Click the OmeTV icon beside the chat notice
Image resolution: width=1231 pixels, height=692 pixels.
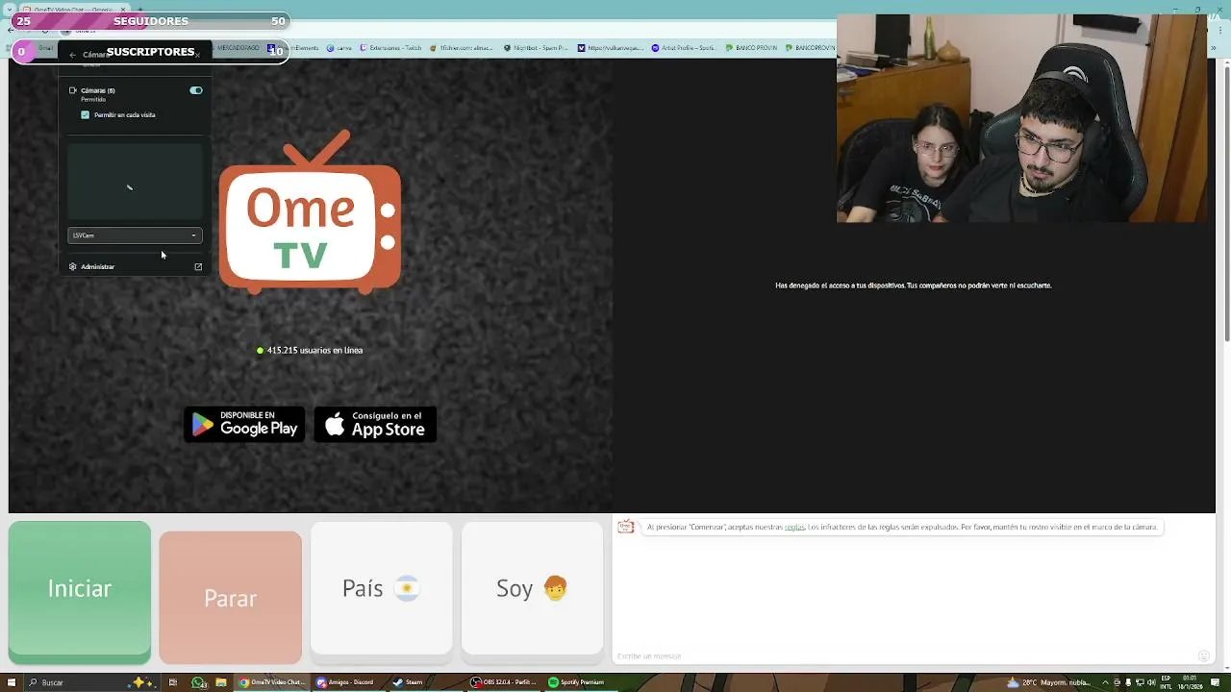click(626, 527)
